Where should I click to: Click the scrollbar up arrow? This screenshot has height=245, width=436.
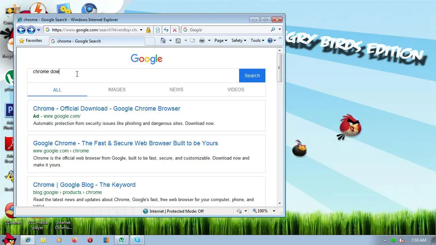280,50
